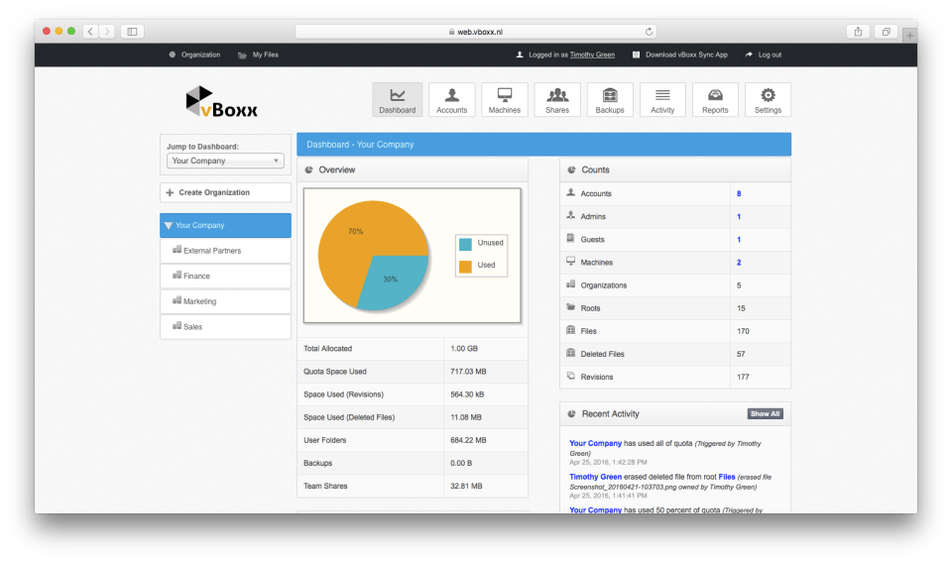Screen dimensions: 952x563
Task: Click the Revisions count 177
Action: (x=743, y=377)
